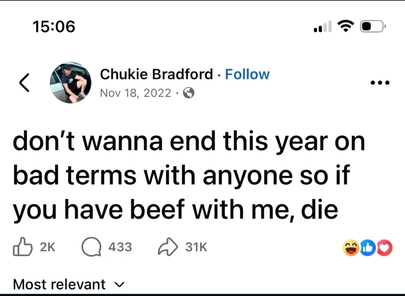Viewport: 405px width, 296px height.
Task: Click the globe public-visibility icon
Action: click(189, 94)
